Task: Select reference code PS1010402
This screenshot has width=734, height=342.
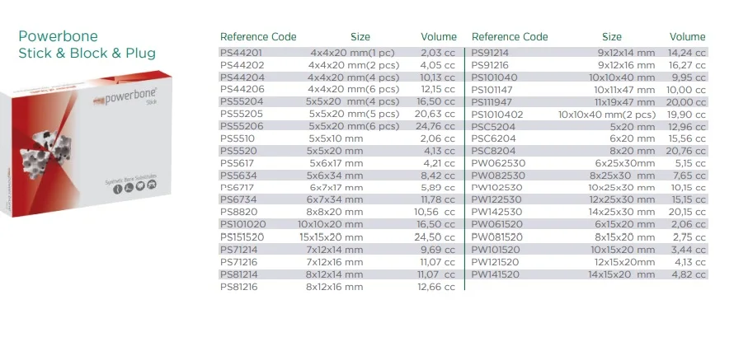Action: [x=497, y=115]
